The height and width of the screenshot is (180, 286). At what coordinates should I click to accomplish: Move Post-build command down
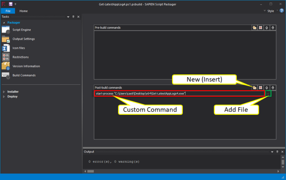[273, 88]
